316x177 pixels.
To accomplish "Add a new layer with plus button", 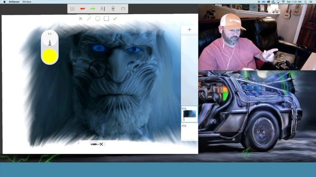I will pos(190,29).
